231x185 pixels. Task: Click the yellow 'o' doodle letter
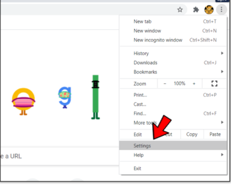point(24,101)
